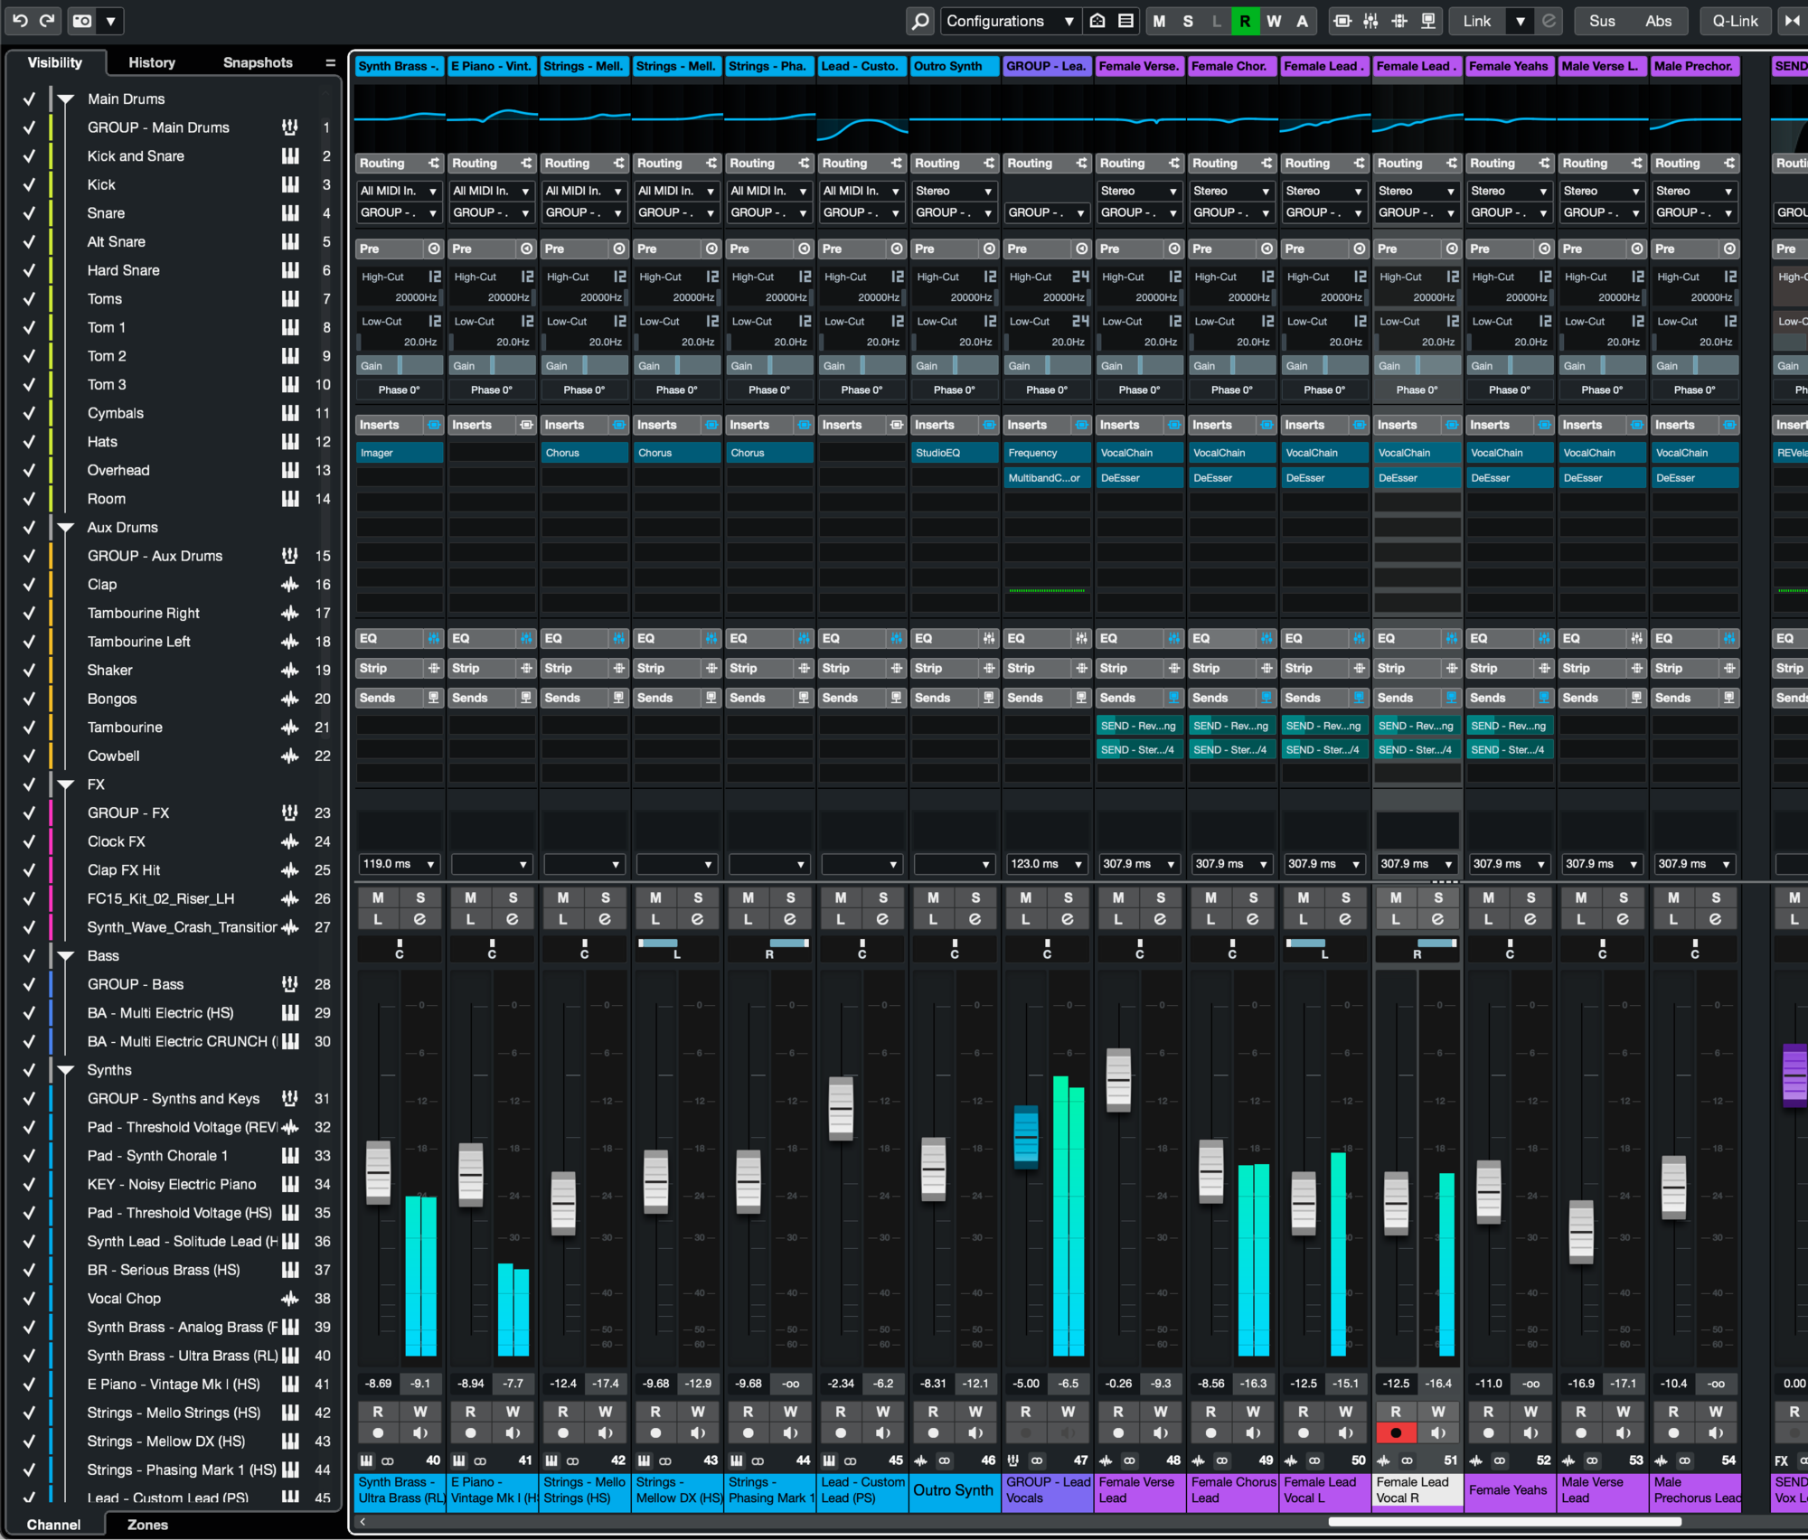Click the speaker monitor icon under E Piano fader
Image resolution: width=1808 pixels, height=1540 pixels.
pos(513,1432)
